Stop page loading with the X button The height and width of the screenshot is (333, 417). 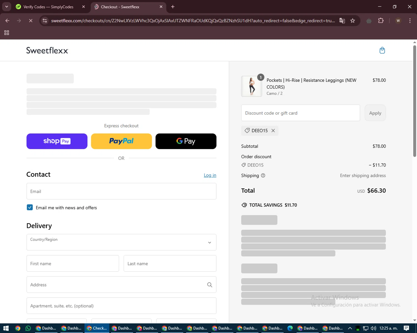tap(31, 21)
